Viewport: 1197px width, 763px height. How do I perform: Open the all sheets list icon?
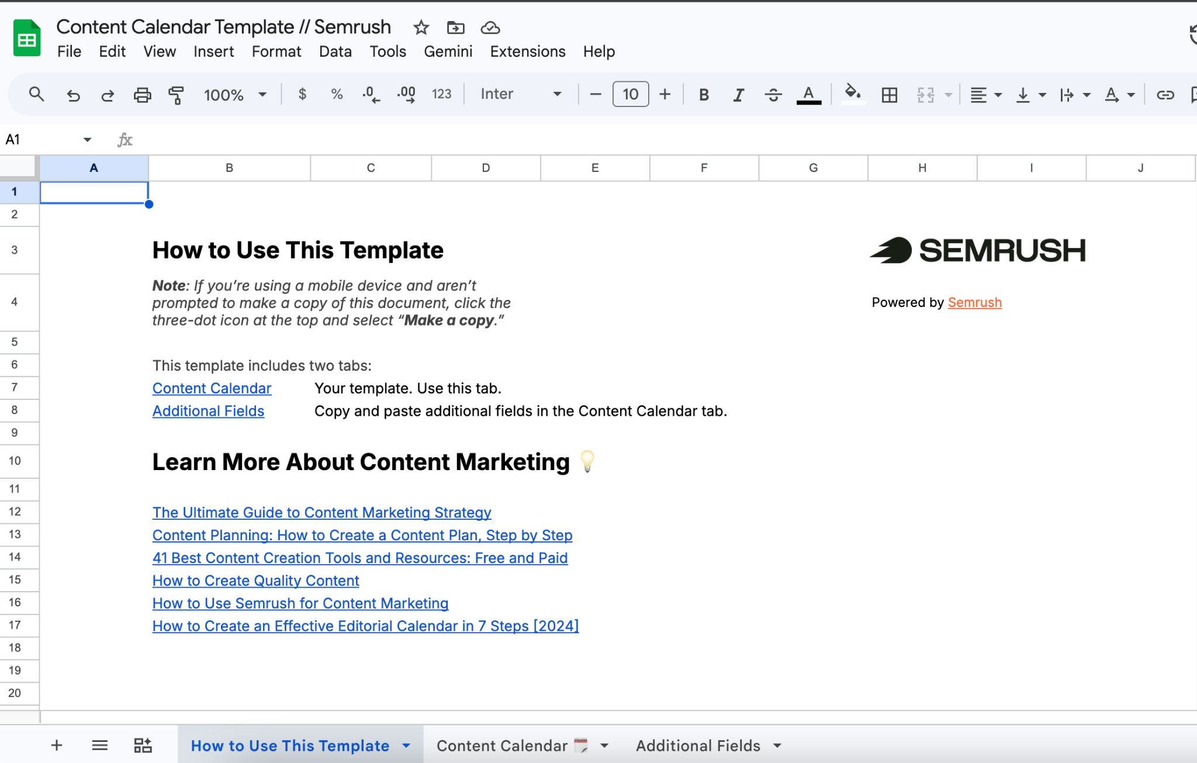click(x=100, y=745)
